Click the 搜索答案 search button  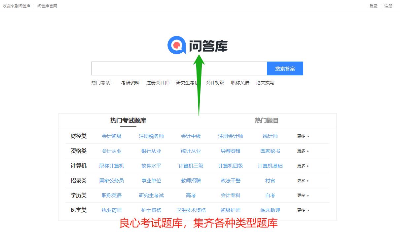click(x=285, y=68)
